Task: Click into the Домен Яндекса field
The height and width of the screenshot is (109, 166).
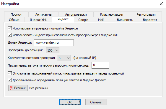Action: point(54,43)
